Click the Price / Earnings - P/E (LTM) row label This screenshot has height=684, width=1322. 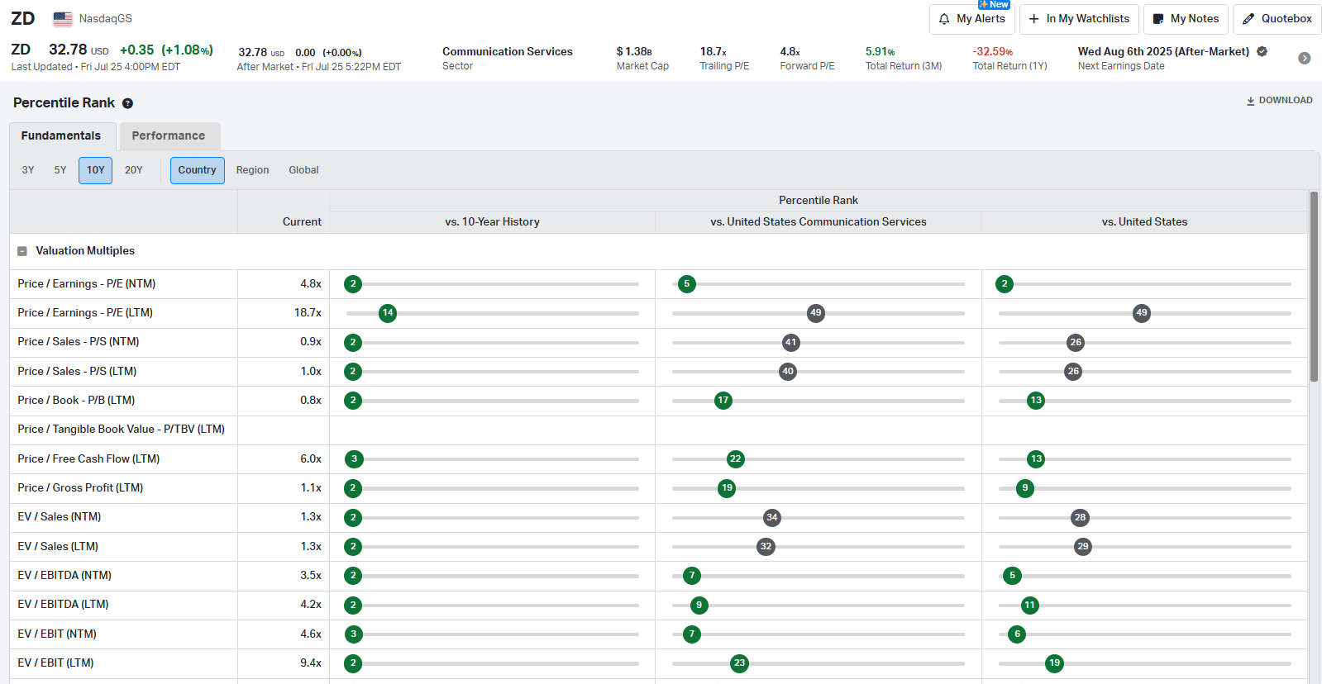click(x=85, y=313)
